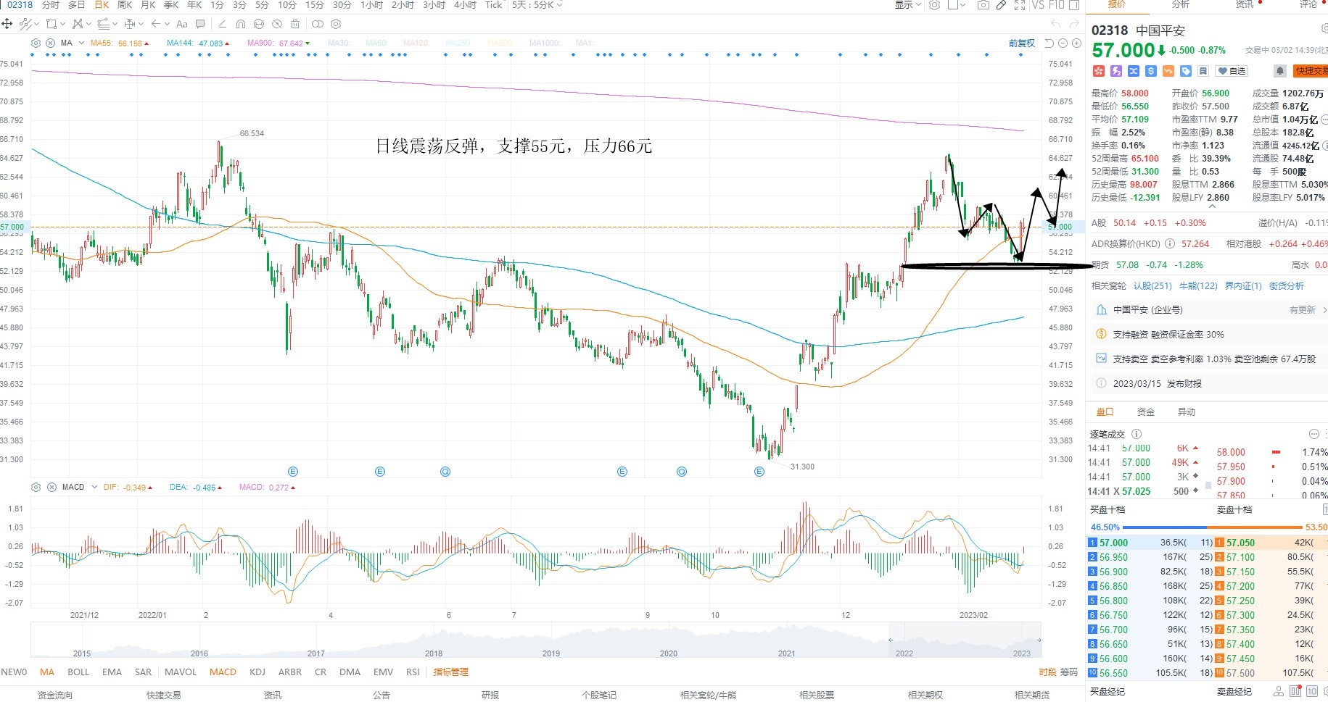Enable the magnet snap tool
1328x702 pixels.
click(241, 24)
